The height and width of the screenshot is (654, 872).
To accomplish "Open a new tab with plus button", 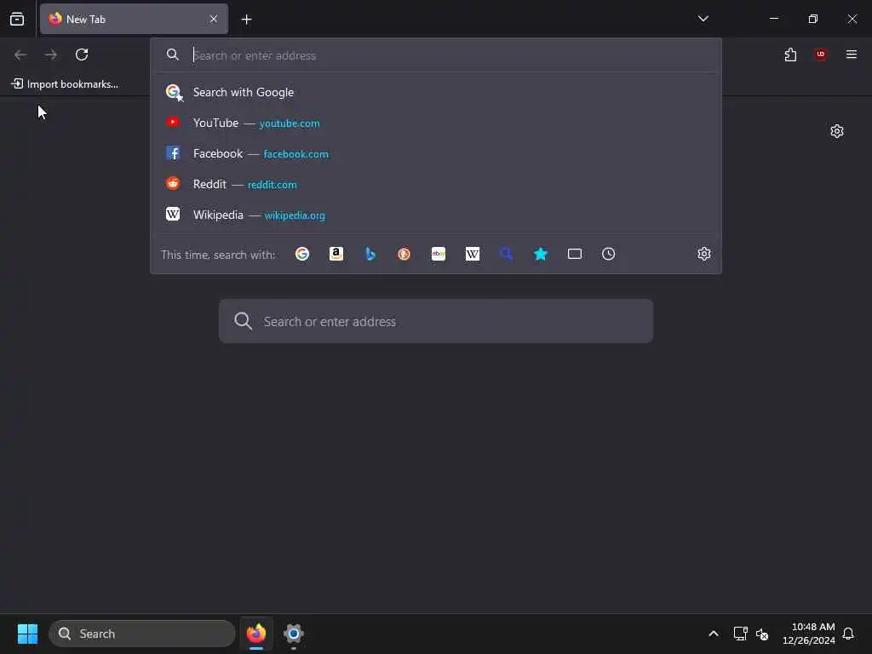I will click(x=247, y=20).
